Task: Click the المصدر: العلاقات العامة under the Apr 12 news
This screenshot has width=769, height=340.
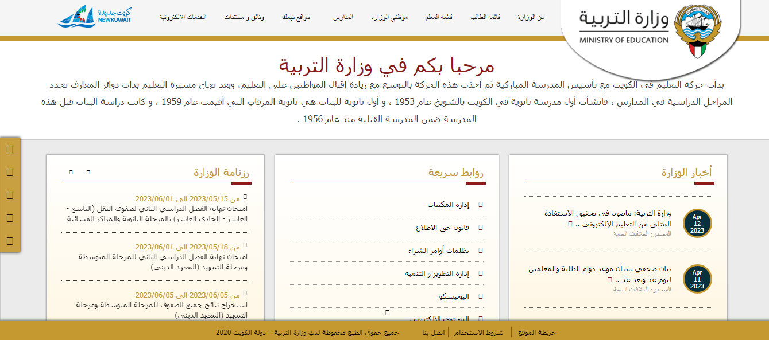Action: 642,233
